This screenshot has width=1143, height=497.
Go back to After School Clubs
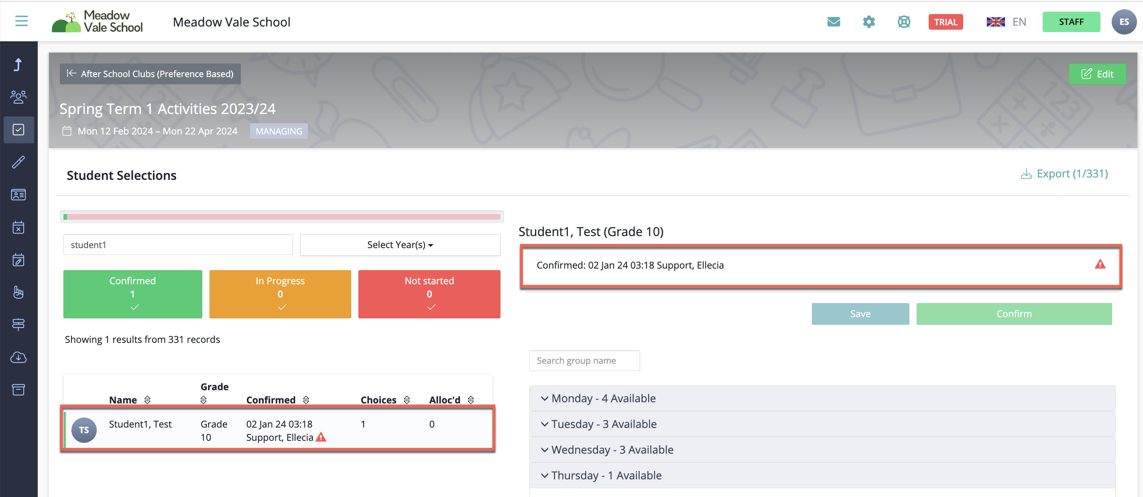coord(151,73)
